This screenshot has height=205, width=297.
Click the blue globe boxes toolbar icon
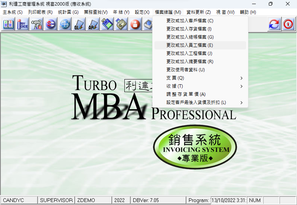pyautogui.click(x=65, y=24)
